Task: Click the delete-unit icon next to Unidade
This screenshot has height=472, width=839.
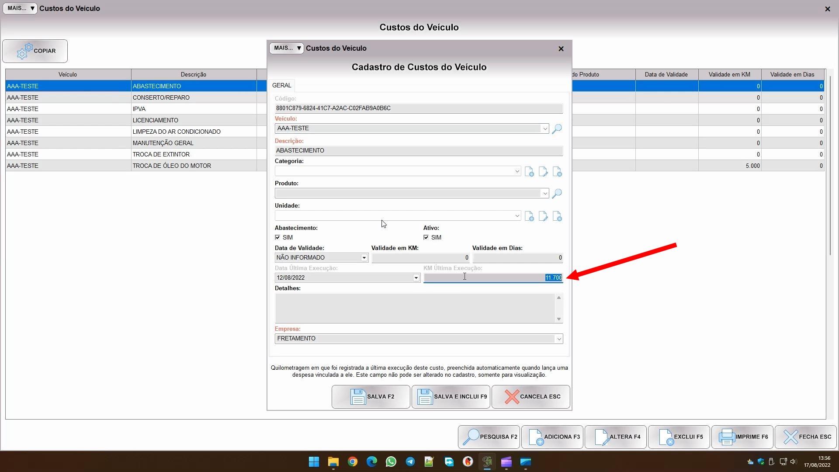Action: 557,216
